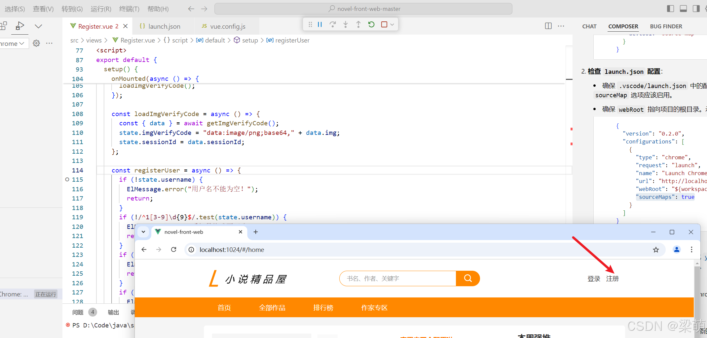Image resolution: width=707 pixels, height=338 pixels.
Task: Toggle breakpoint on line 115
Action: click(x=67, y=179)
